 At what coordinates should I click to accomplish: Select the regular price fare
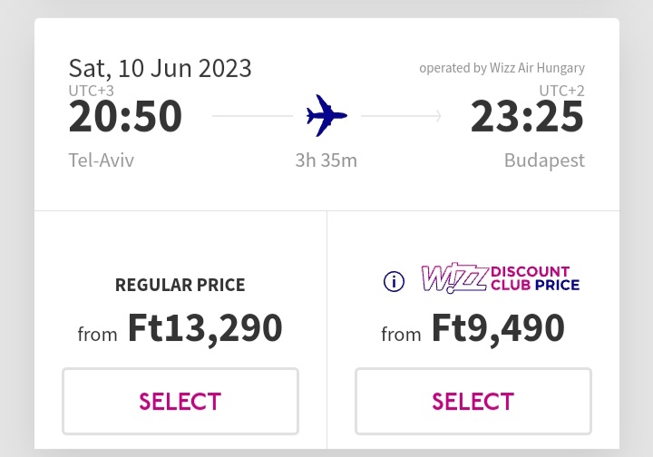coord(180,401)
